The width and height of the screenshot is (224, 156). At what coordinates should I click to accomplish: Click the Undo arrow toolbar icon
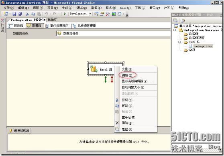tap(46, 14)
